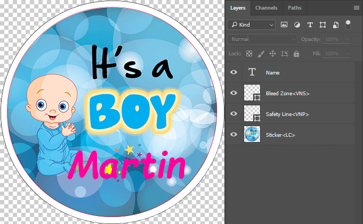Click the It's a text on canvas
The height and width of the screenshot is (224, 363).
132,62
